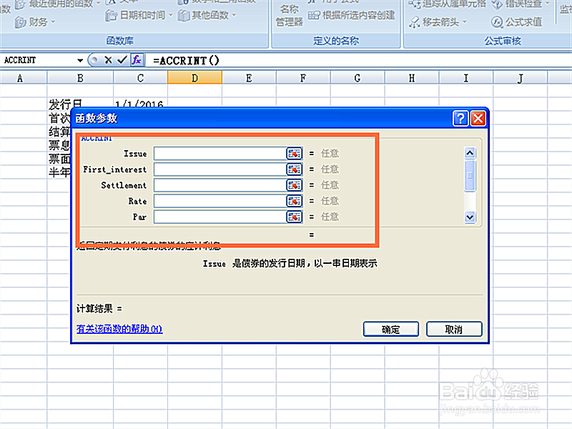Click the 确定 button
The image size is (572, 429).
pos(391,330)
